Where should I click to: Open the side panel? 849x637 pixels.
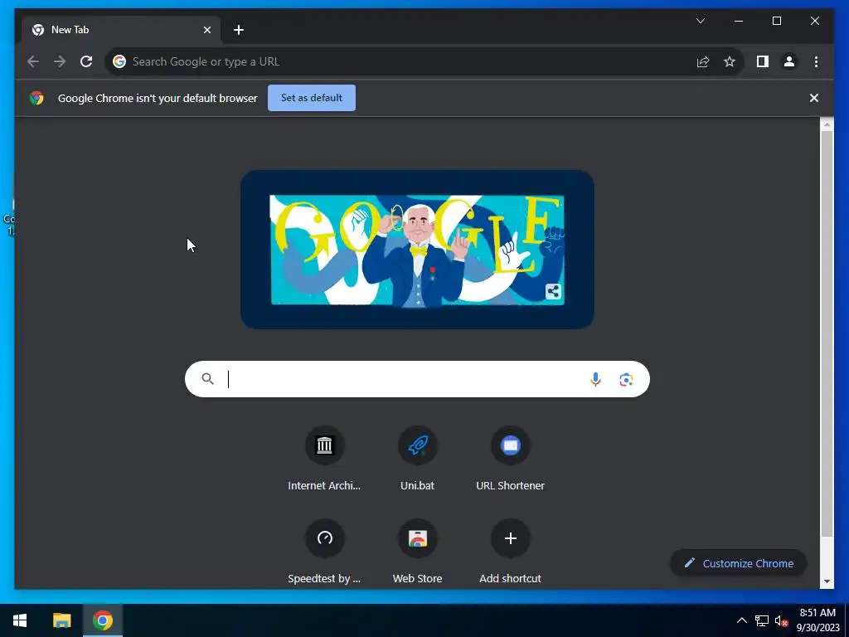(763, 61)
